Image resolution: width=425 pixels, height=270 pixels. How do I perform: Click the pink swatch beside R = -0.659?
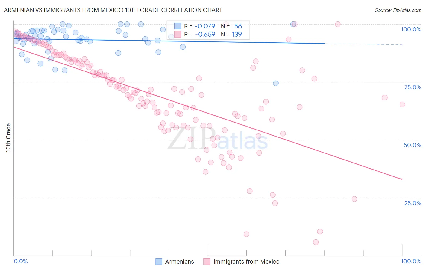(x=178, y=34)
